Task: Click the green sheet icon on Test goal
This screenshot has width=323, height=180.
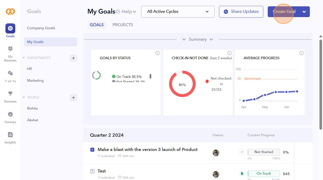Action: point(242,174)
